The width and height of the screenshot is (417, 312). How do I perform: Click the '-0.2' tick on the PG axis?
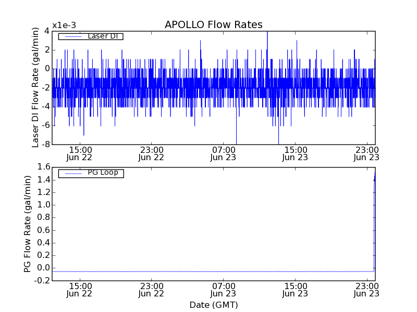[x=42, y=281]
